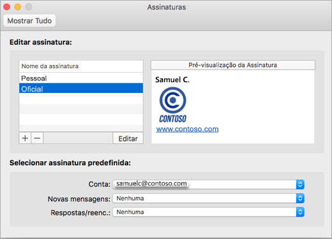Viewport: 332px width, 239px height.
Task: Click the minus icon to remove signature
Action: point(37,138)
